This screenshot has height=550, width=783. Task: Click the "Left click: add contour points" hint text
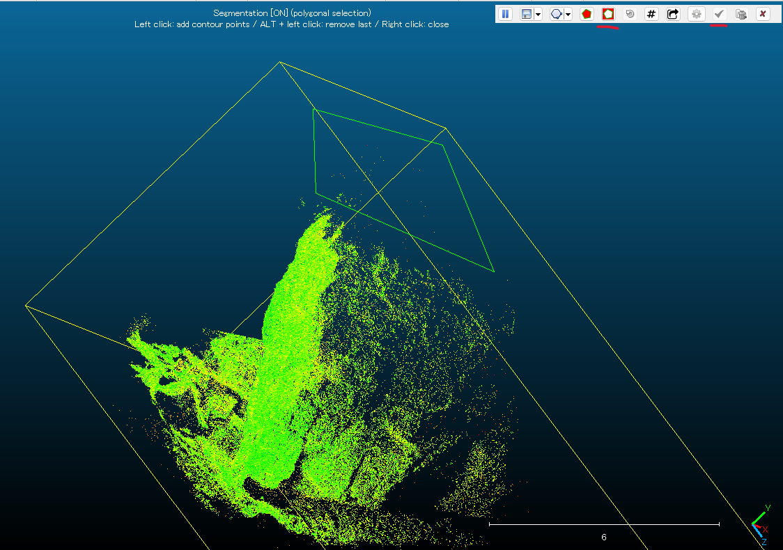tap(192, 24)
